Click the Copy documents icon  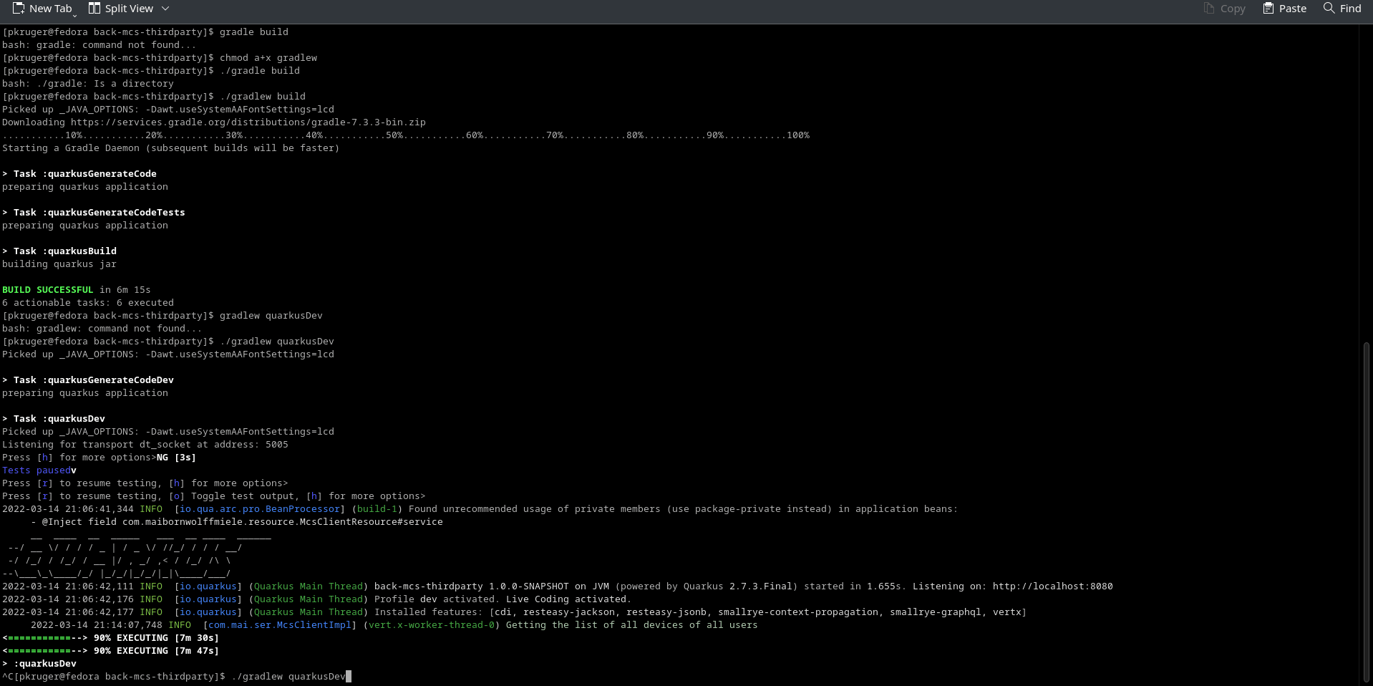pyautogui.click(x=1209, y=9)
